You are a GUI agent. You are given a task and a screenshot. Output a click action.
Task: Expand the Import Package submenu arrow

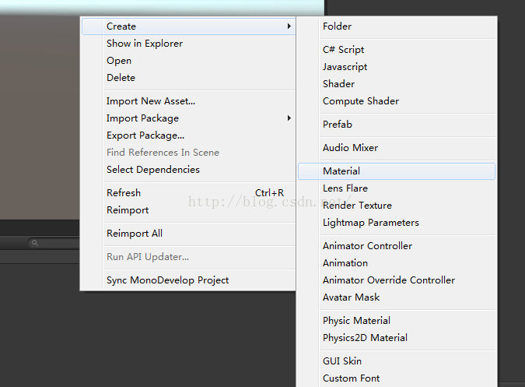click(x=289, y=118)
